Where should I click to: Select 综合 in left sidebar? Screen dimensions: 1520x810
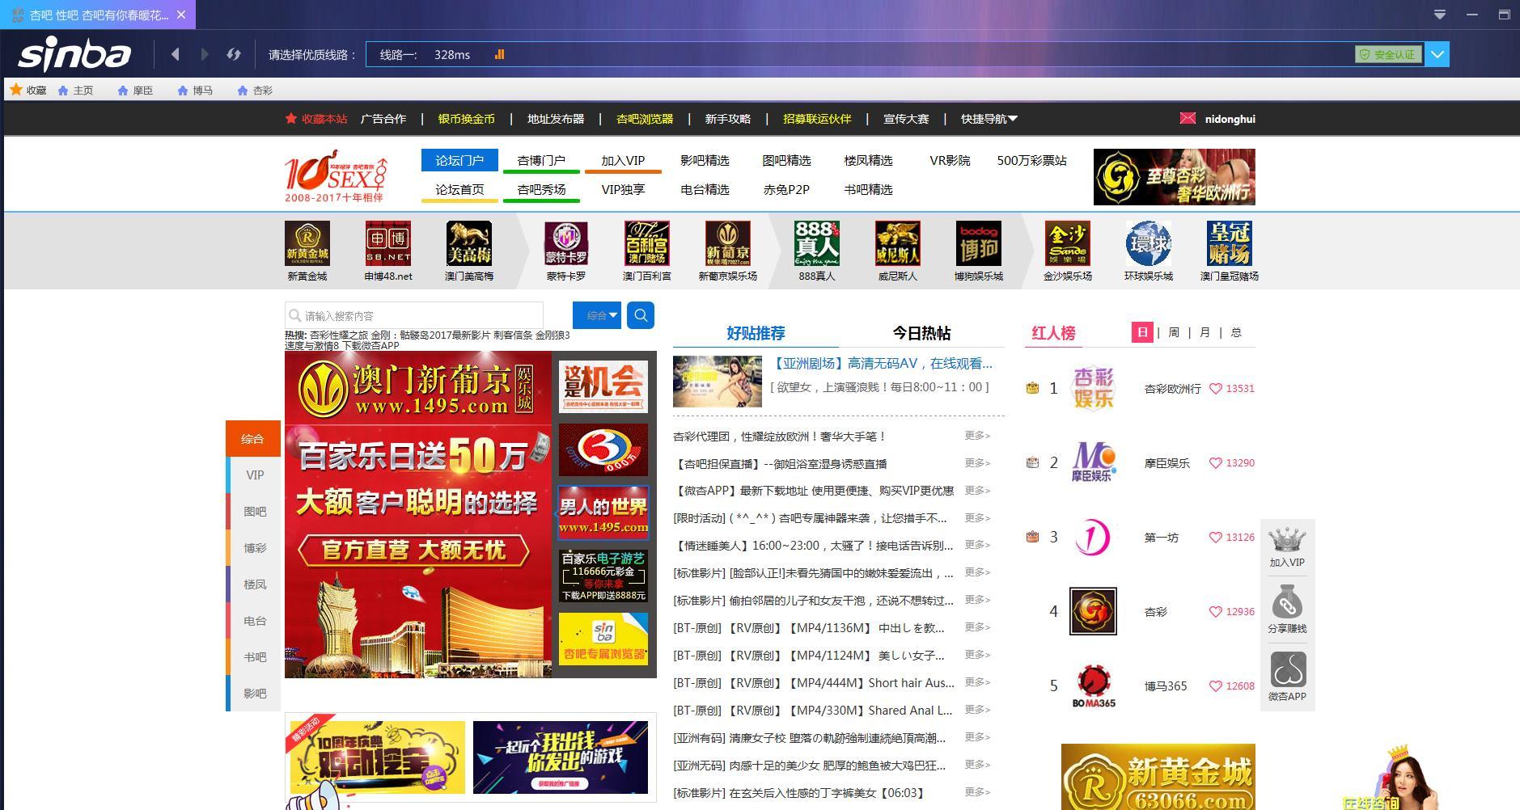pos(253,439)
